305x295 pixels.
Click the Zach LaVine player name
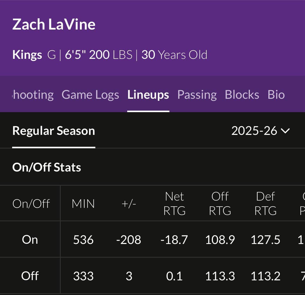point(54,24)
